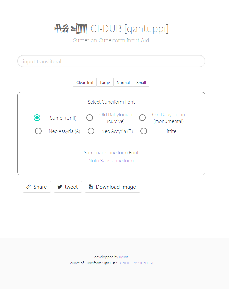This screenshot has width=229, height=289.
Task: Click the Download Image button label
Action: (x=116, y=187)
